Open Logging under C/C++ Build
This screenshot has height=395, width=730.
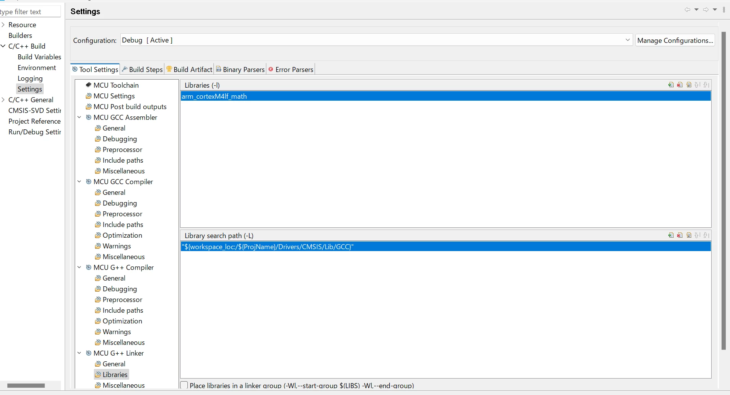(x=30, y=78)
